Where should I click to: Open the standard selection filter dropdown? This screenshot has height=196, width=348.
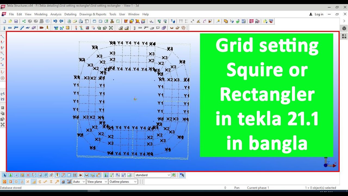click(153, 175)
